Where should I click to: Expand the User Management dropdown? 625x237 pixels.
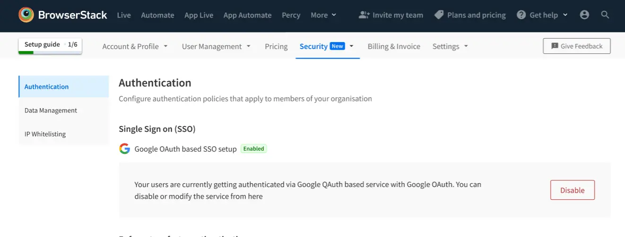coord(216,46)
